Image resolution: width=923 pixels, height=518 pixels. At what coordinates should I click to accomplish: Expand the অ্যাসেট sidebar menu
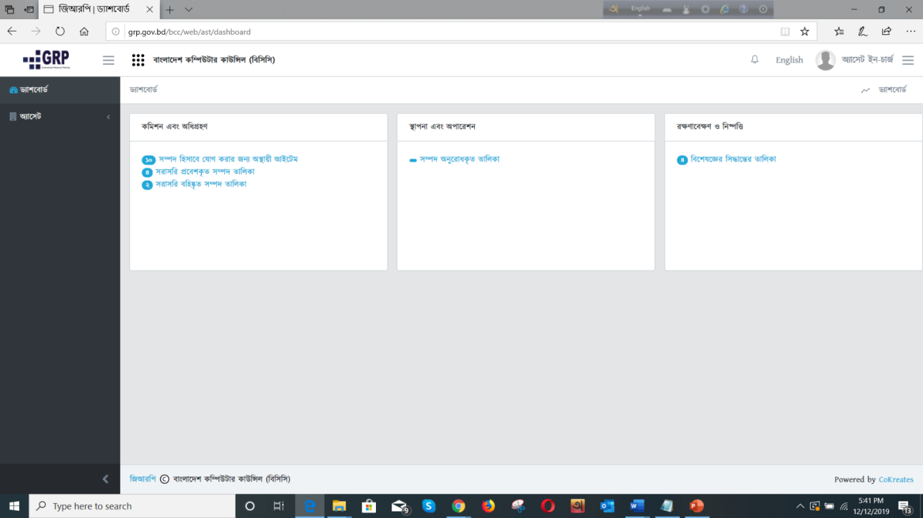(x=59, y=117)
